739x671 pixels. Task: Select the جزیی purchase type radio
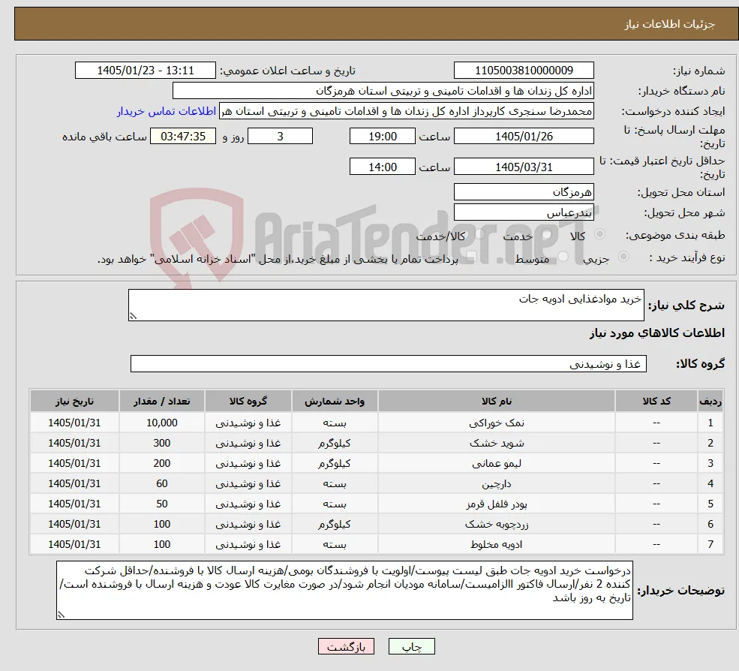click(x=623, y=257)
